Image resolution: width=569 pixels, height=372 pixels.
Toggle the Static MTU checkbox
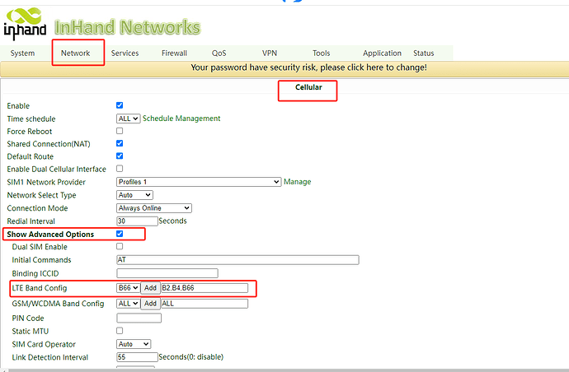click(120, 331)
